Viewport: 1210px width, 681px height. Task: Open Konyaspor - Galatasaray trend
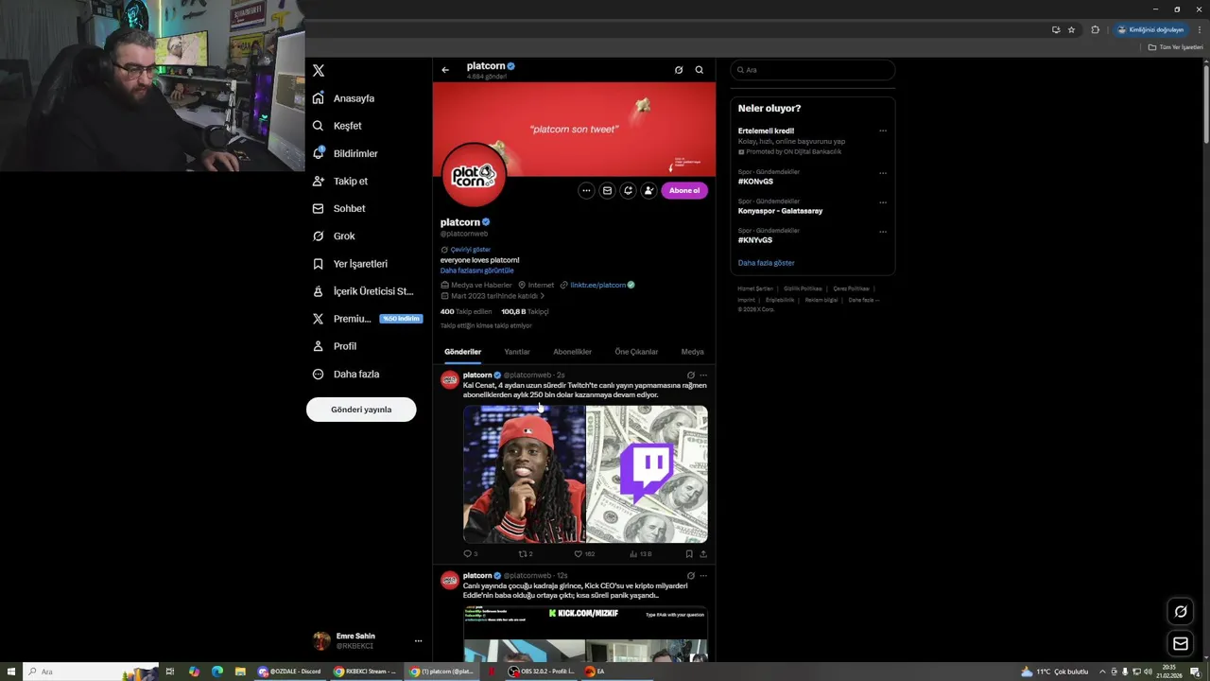coord(780,211)
